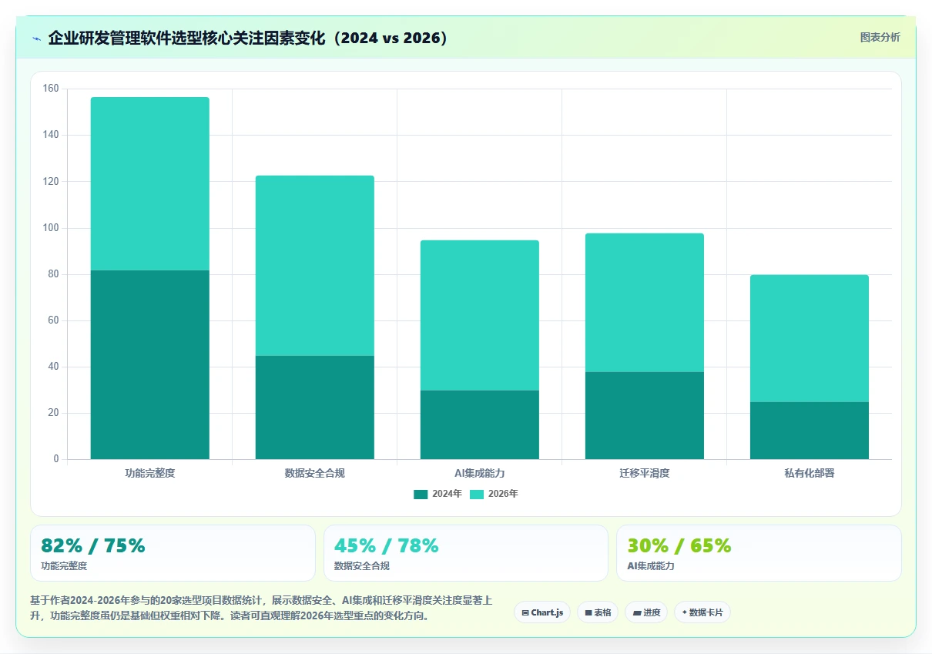Click the 2024 bar segment for 数据安全合规
This screenshot has height=654, width=932.
tap(315, 407)
